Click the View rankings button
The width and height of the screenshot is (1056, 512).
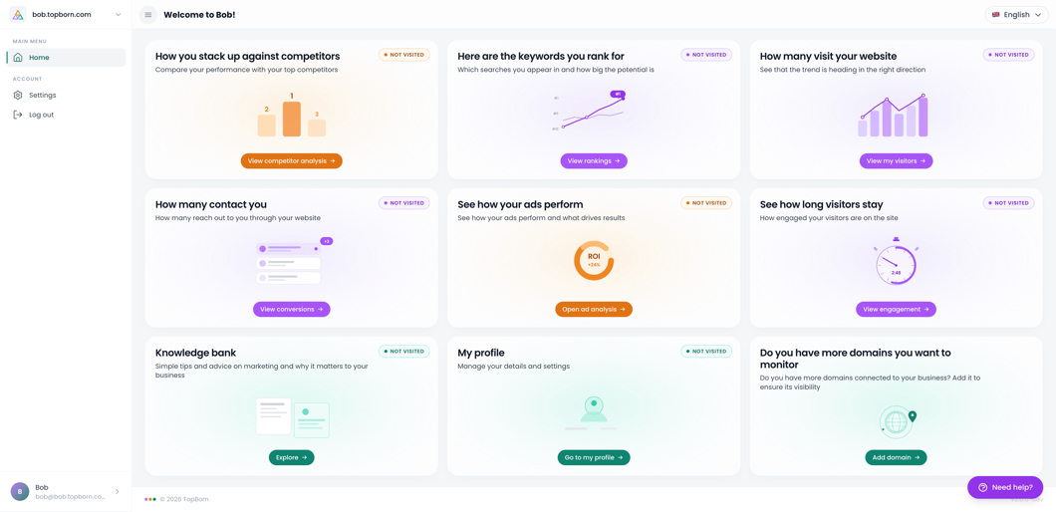594,161
